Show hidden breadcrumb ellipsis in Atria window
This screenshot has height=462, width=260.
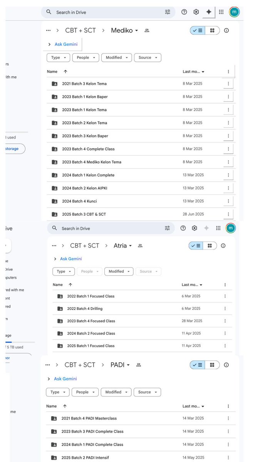click(x=54, y=246)
